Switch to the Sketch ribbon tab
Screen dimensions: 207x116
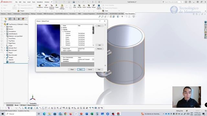point(9,14)
